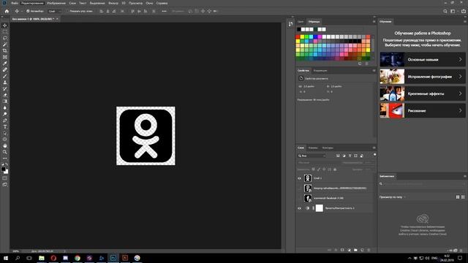Image resolution: width=468 pixels, height=263 pixels.
Task: Toggle pixel layer filter in Layers panel
Action: tap(338, 156)
